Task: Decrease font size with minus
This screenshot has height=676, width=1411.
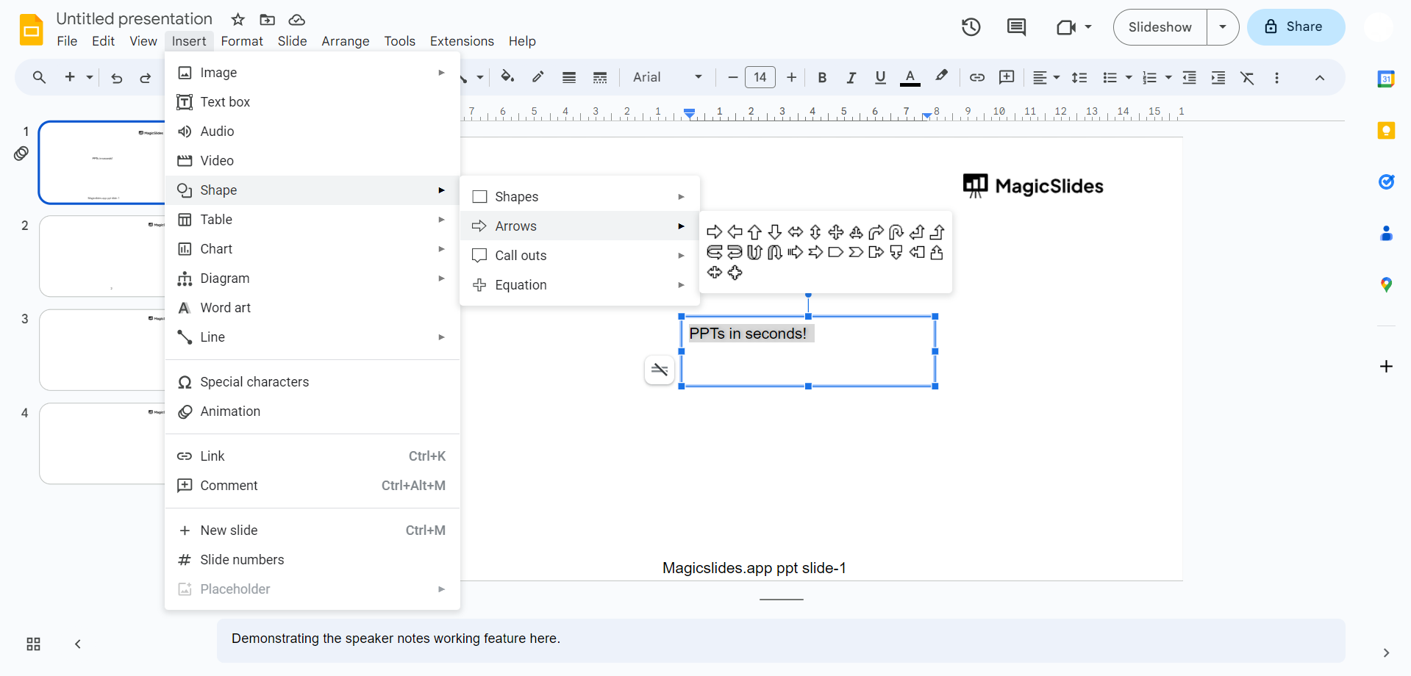Action: [732, 77]
